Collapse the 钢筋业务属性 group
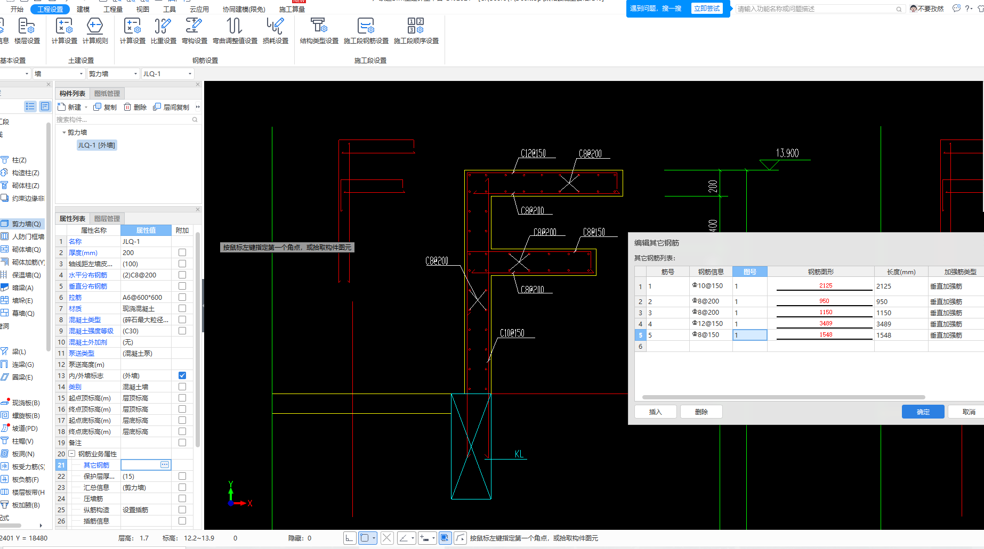Viewport: 984px width, 549px height. pos(72,454)
